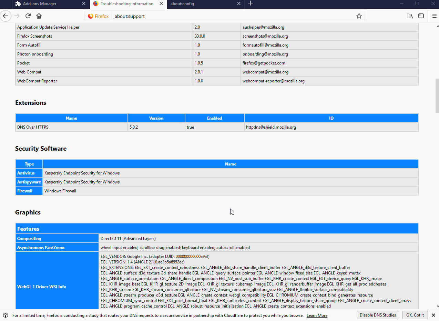Switch to the about:config tab
439x321 pixels.
(206, 4)
